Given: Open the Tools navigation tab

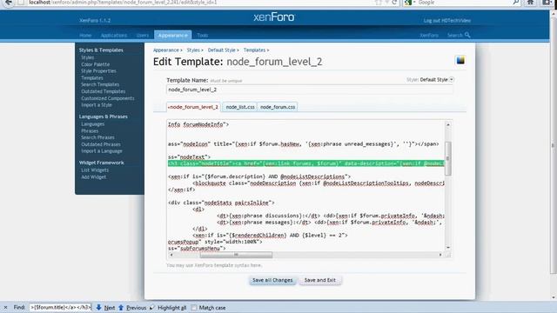Looking at the screenshot, I should [x=203, y=35].
